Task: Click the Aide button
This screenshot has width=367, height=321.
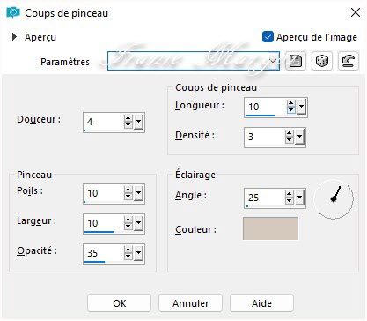Action: click(x=261, y=303)
